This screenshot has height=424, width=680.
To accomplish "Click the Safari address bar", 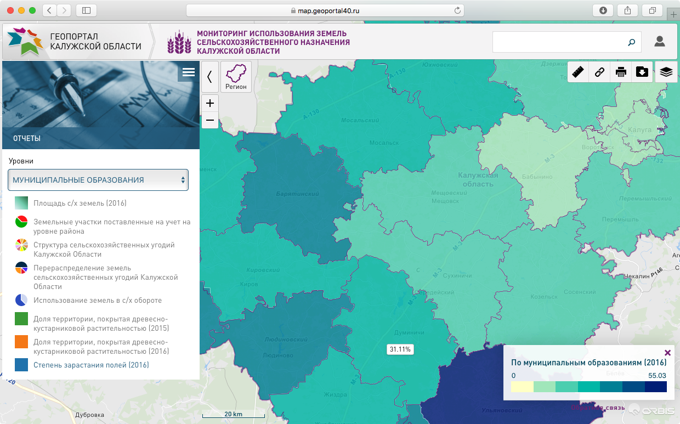I will click(x=325, y=10).
